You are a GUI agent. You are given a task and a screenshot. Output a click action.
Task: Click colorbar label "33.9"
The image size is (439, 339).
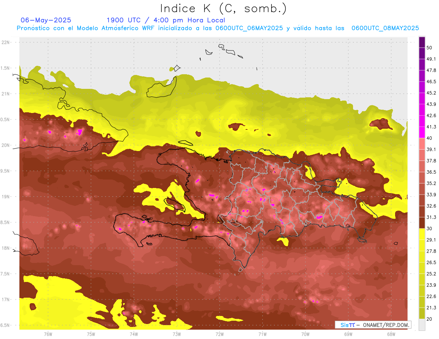(x=431, y=195)
